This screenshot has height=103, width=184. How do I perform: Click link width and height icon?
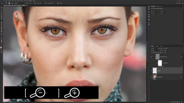coord(158,11)
